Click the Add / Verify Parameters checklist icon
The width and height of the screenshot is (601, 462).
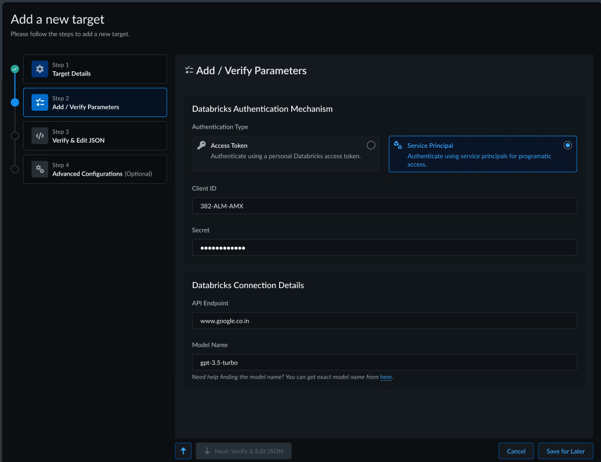pos(39,103)
